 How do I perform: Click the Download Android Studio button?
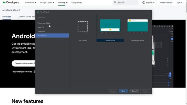[23, 64]
